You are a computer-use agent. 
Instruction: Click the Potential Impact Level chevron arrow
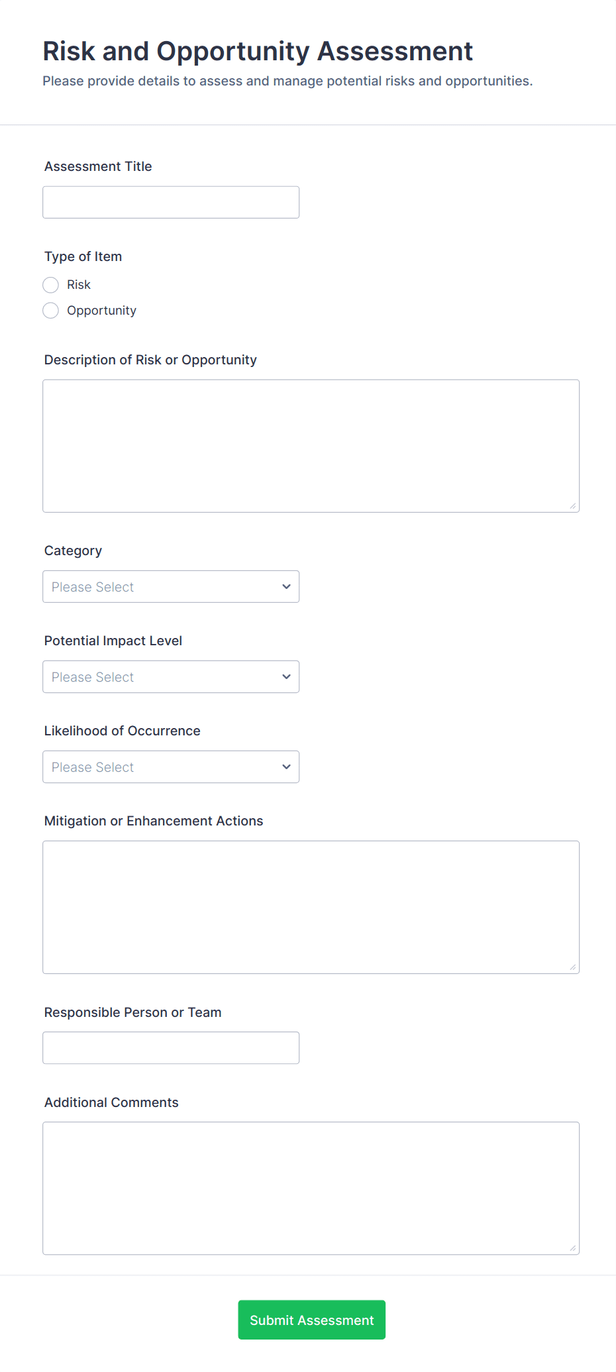[x=286, y=677]
